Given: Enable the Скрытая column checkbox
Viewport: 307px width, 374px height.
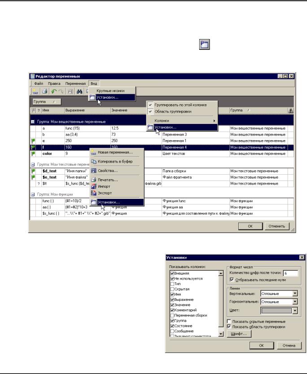Looking at the screenshot, I should 172,289.
